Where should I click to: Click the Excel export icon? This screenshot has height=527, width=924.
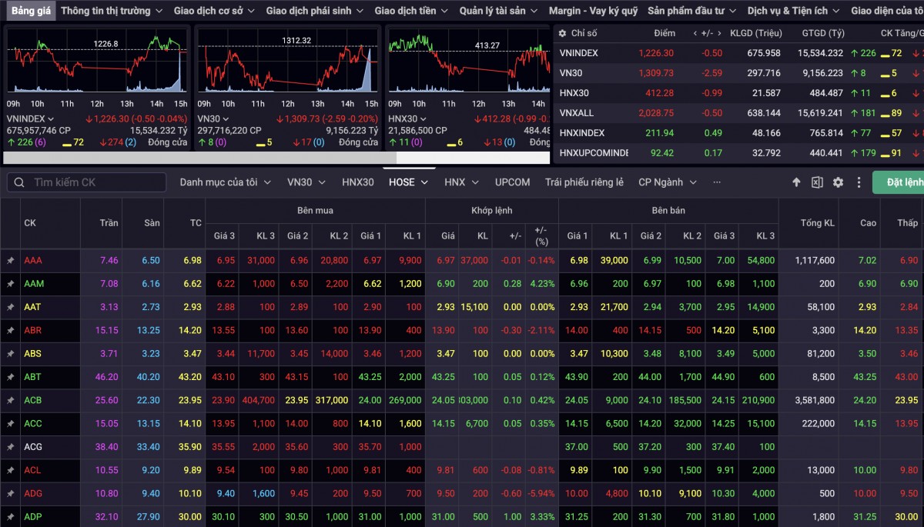817,182
